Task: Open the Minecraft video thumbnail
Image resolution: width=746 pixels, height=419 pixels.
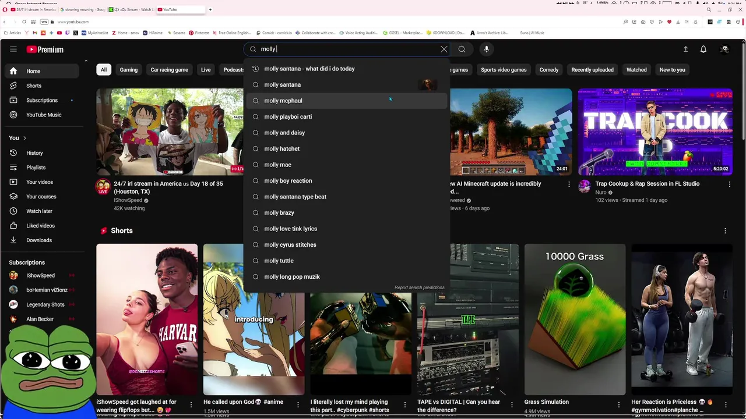Action: [x=511, y=132]
